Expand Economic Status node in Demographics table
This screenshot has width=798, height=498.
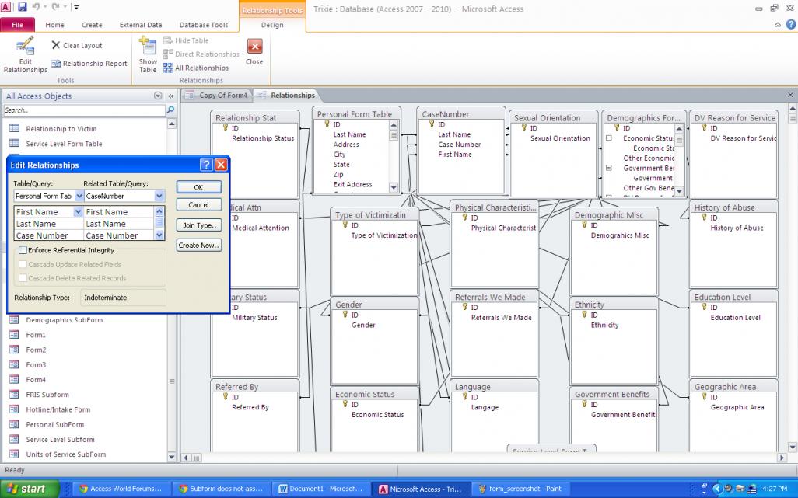pos(609,138)
